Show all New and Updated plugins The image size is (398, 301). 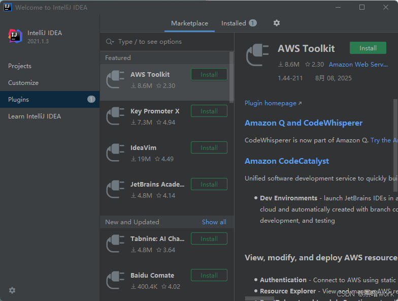214,222
